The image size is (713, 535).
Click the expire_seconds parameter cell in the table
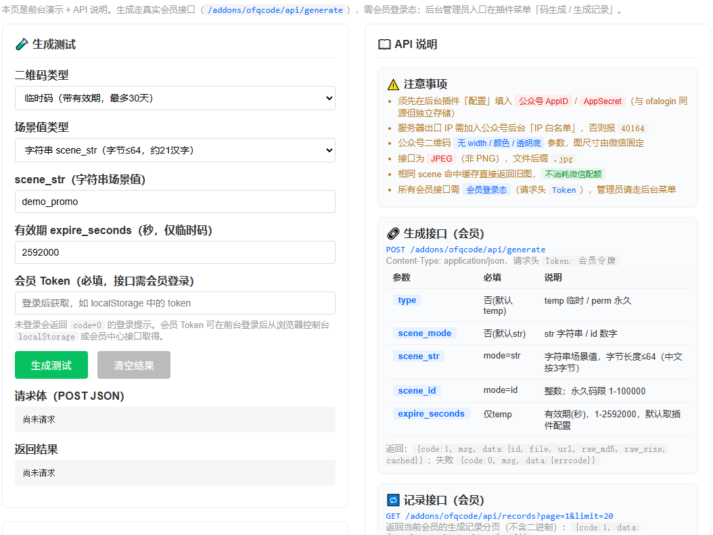tap(431, 414)
